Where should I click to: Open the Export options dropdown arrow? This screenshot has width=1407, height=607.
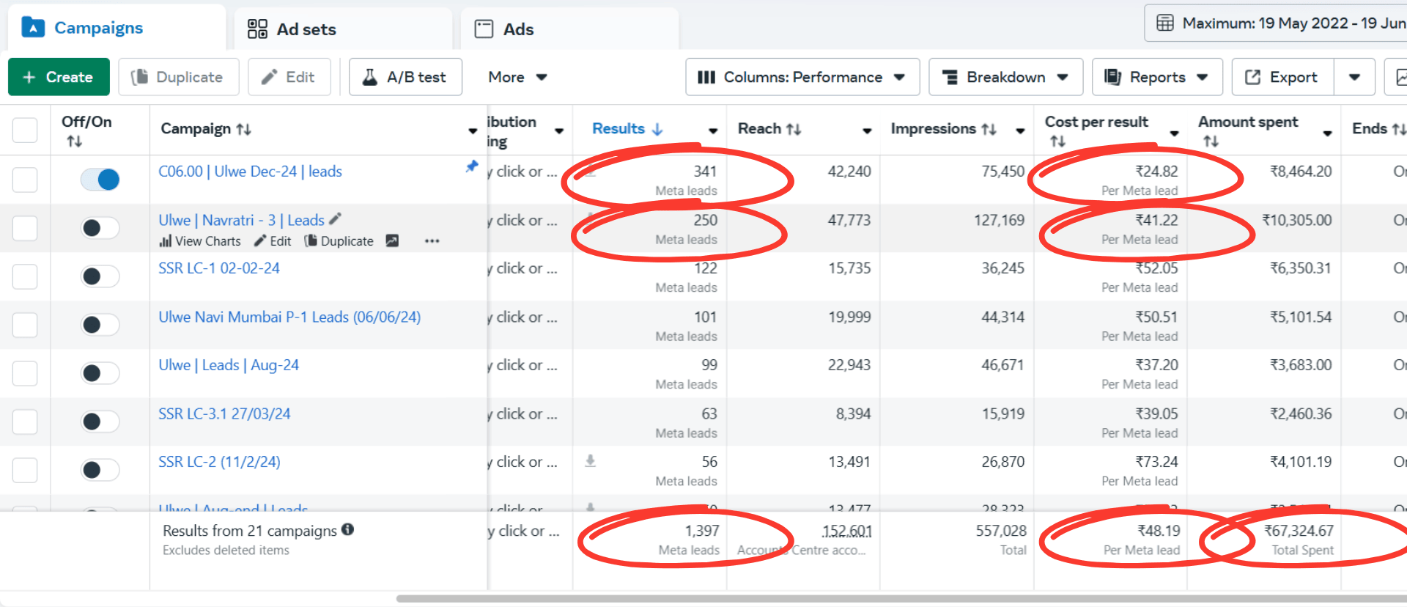pyautogui.click(x=1354, y=77)
